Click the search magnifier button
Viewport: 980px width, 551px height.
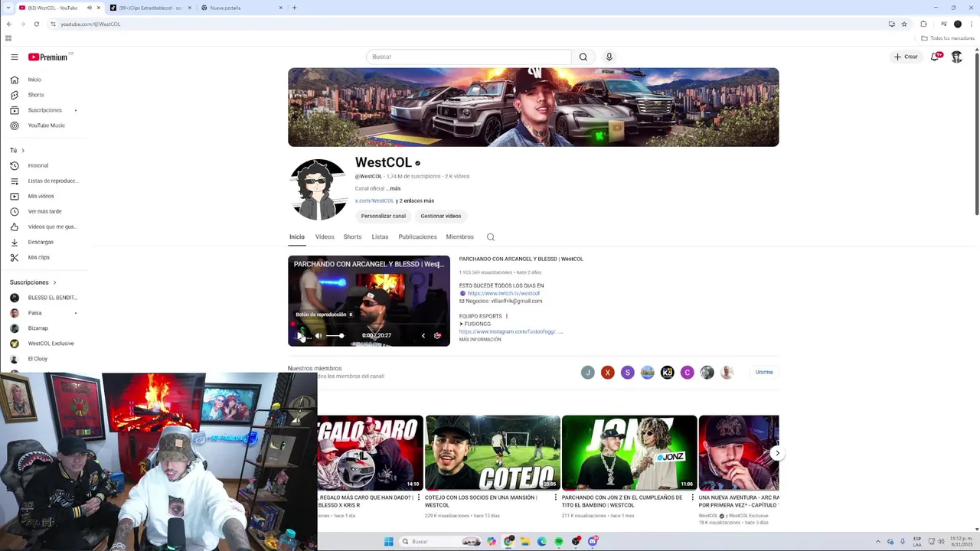(583, 57)
